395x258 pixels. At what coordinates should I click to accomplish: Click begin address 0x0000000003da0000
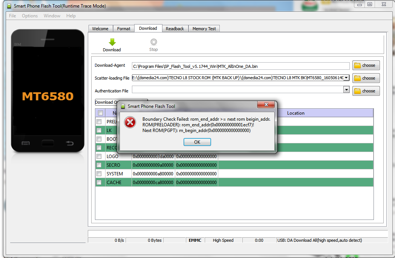click(x=153, y=157)
